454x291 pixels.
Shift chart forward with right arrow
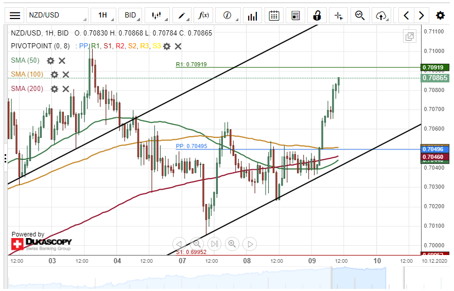tap(422, 15)
